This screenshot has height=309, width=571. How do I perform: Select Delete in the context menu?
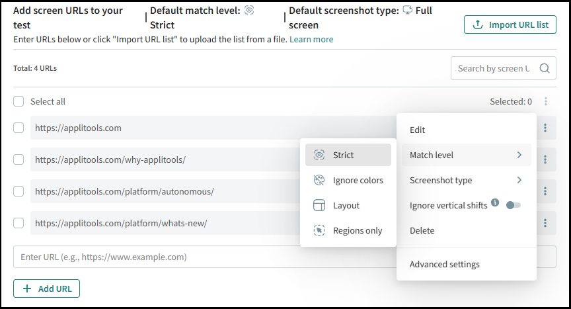[422, 230]
